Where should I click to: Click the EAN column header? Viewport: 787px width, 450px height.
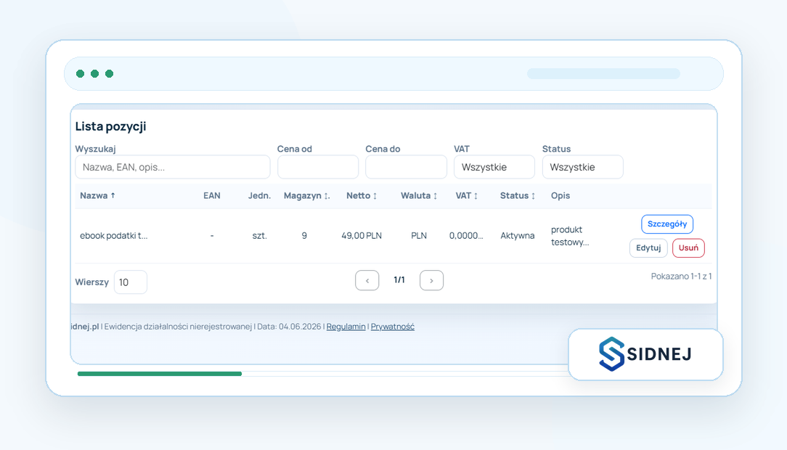tap(212, 196)
